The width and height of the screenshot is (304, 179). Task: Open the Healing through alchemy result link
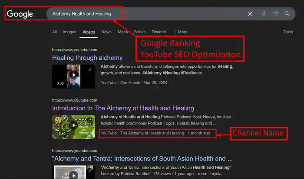pos(87,58)
